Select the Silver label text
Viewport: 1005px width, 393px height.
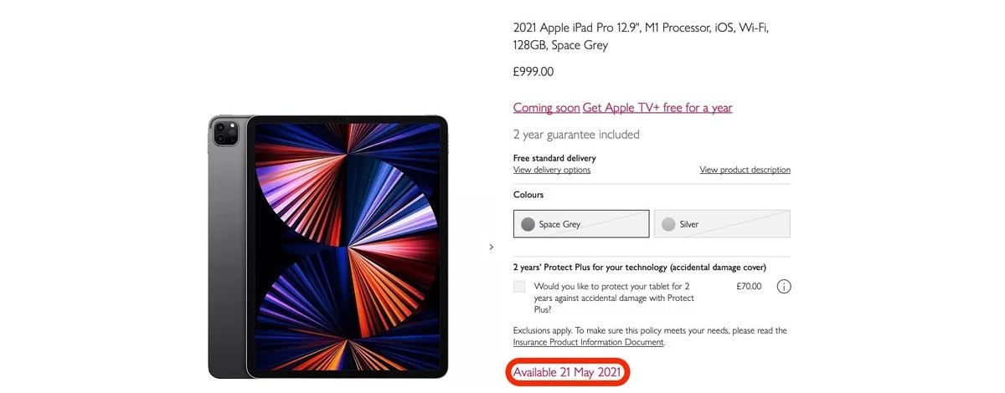click(x=689, y=224)
